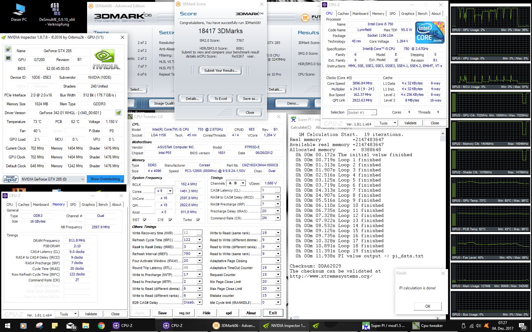
Task: Open the notification center icon
Action: pos(523,326)
